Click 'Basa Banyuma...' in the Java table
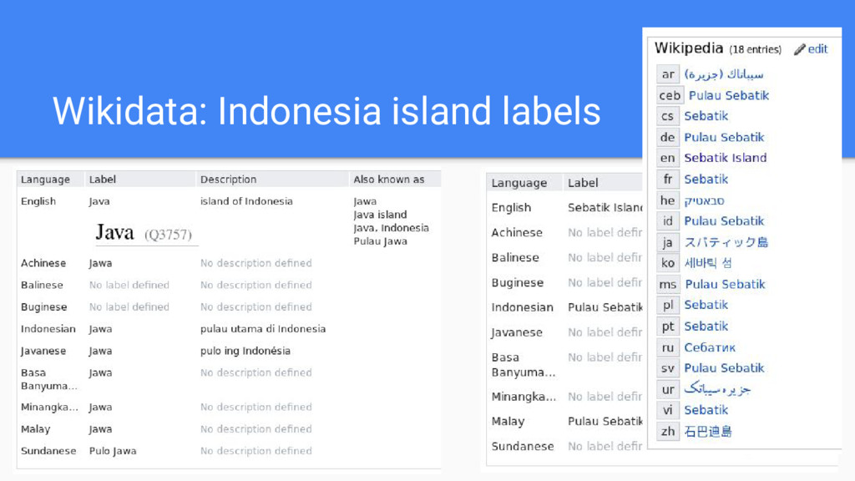This screenshot has width=855, height=481. pos(48,379)
